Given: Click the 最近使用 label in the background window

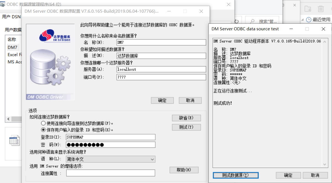Looking at the screenshot, I should 322,20.
